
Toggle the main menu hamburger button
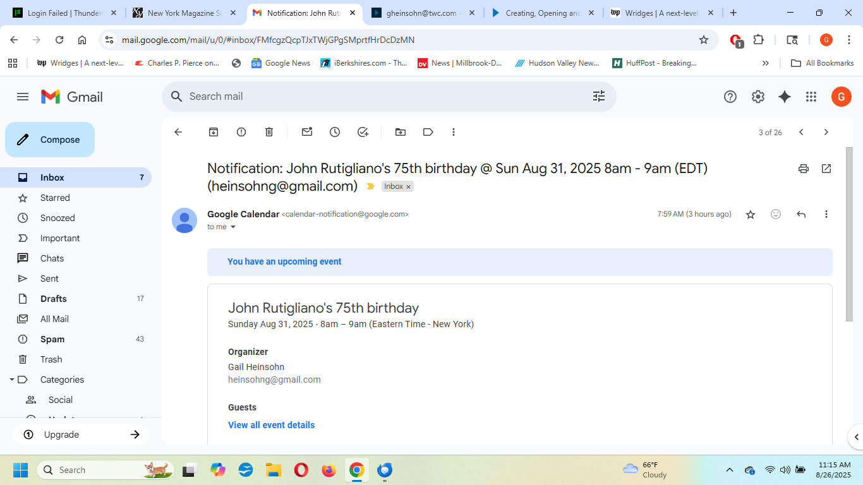(23, 97)
